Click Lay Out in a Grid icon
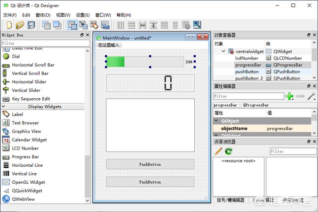Image resolution: width=318 pixels, height=212 pixels. [x=164, y=25]
